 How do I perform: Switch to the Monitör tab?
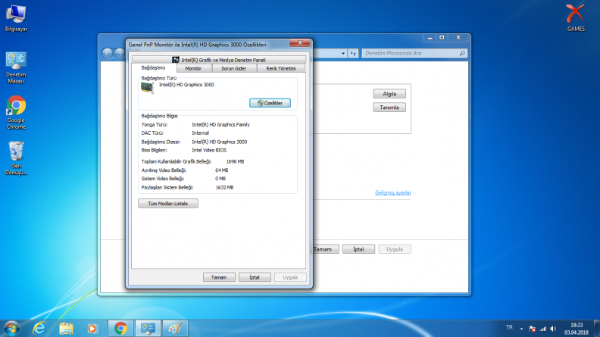pos(193,68)
